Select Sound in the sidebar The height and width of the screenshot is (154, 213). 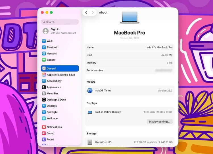click(x=60, y=133)
